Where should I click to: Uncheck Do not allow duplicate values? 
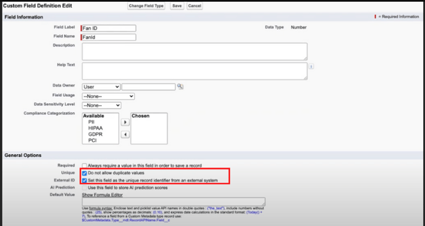click(x=85, y=173)
